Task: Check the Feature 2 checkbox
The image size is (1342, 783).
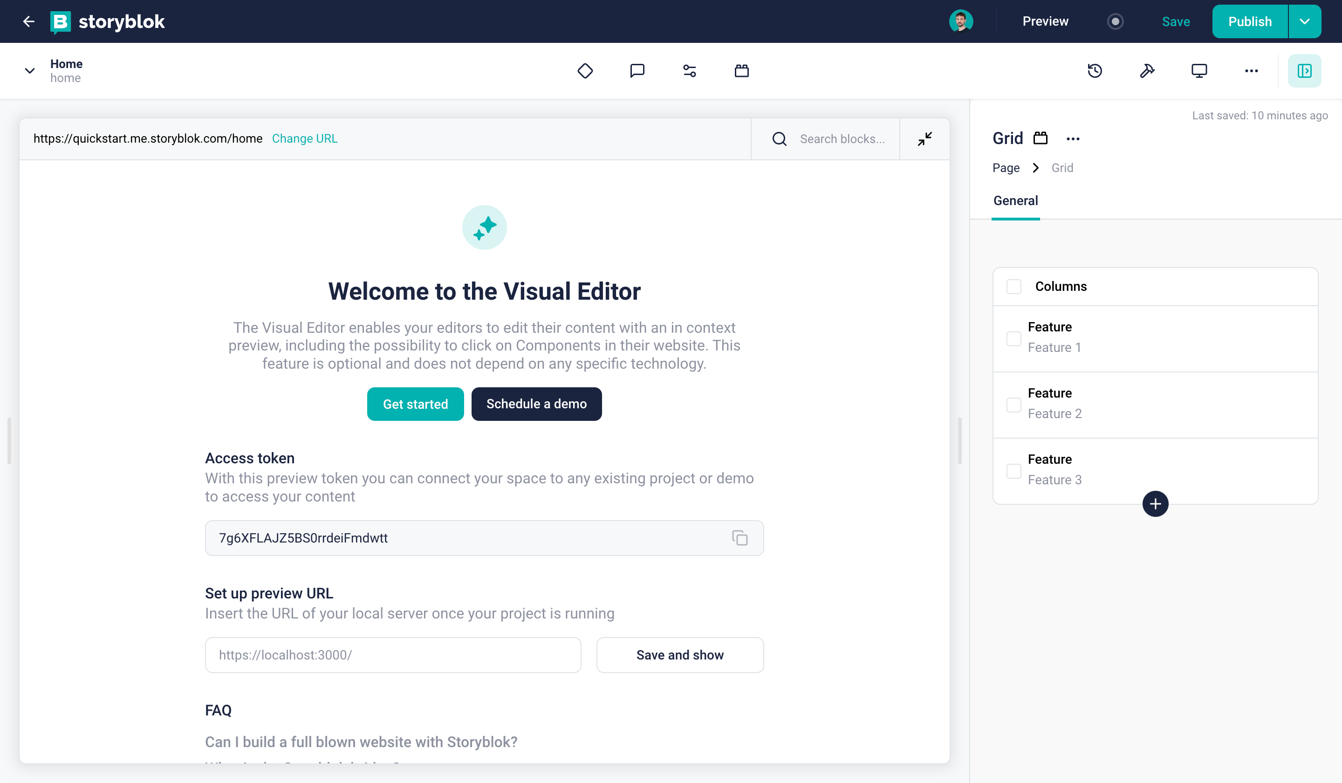Action: point(1013,405)
